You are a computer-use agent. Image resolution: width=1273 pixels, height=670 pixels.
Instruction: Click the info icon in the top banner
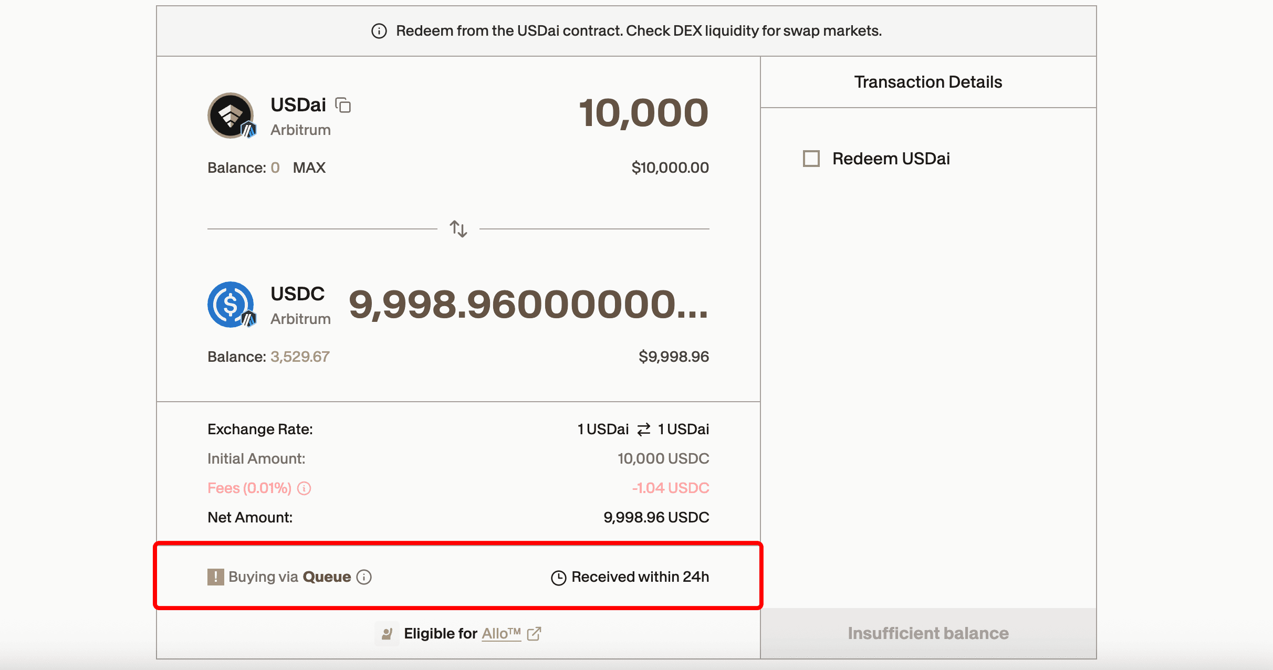tap(379, 31)
